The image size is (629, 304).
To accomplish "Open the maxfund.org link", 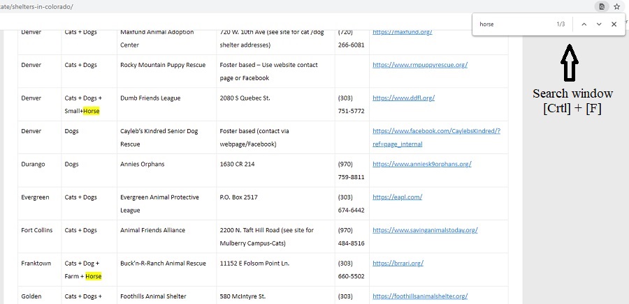I will click(403, 32).
